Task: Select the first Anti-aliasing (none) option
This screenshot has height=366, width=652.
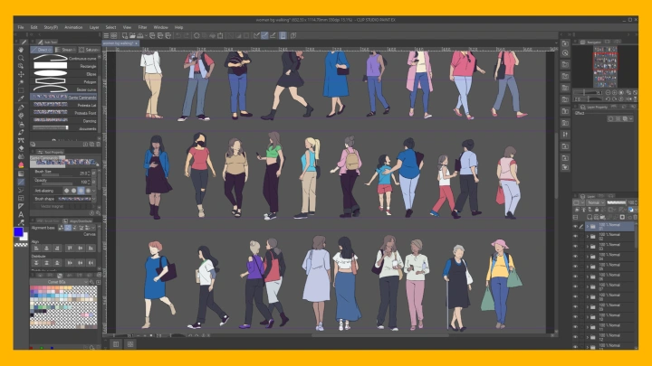Action: pyautogui.click(x=66, y=191)
